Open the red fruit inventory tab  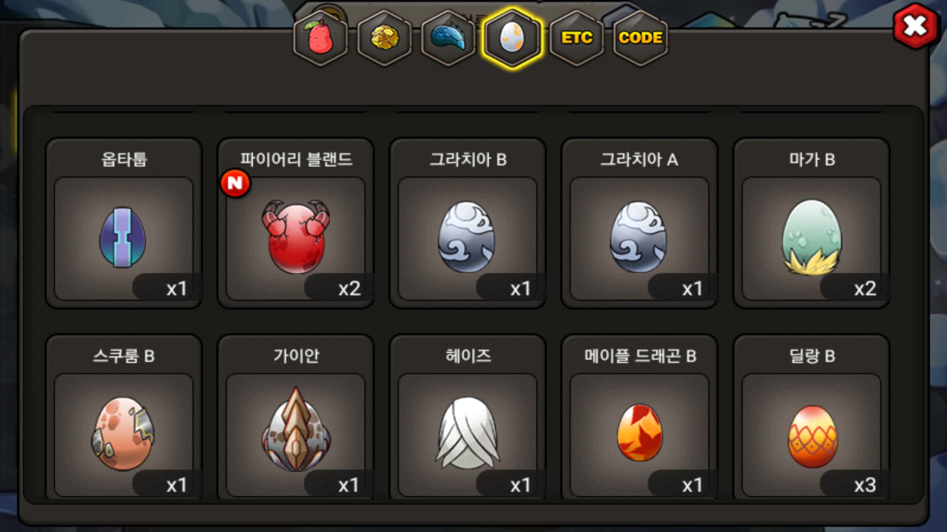(x=320, y=38)
